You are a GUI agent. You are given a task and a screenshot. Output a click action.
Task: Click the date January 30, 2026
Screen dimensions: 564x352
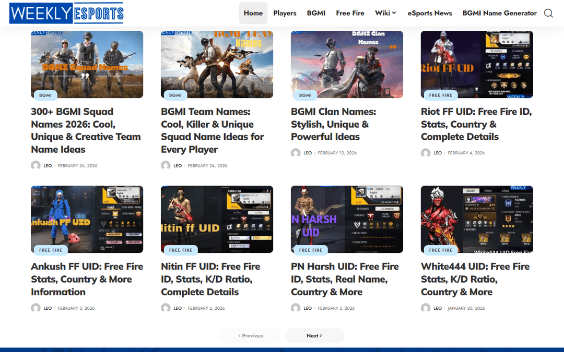[x=466, y=308]
